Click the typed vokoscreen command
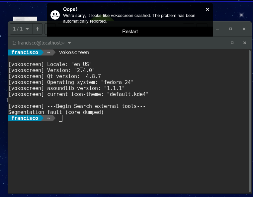Viewport: 253px width, 197px height. [x=74, y=52]
